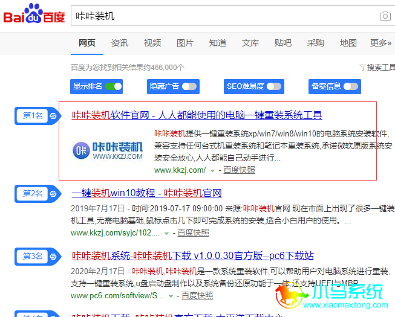Viewport: 395px width, 317px height.
Task: Go to the 文库 tab
Action: 250,43
